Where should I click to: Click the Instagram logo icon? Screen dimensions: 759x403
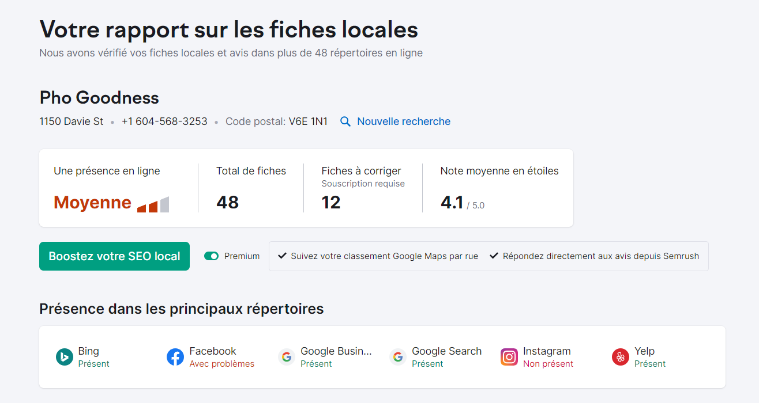(509, 357)
